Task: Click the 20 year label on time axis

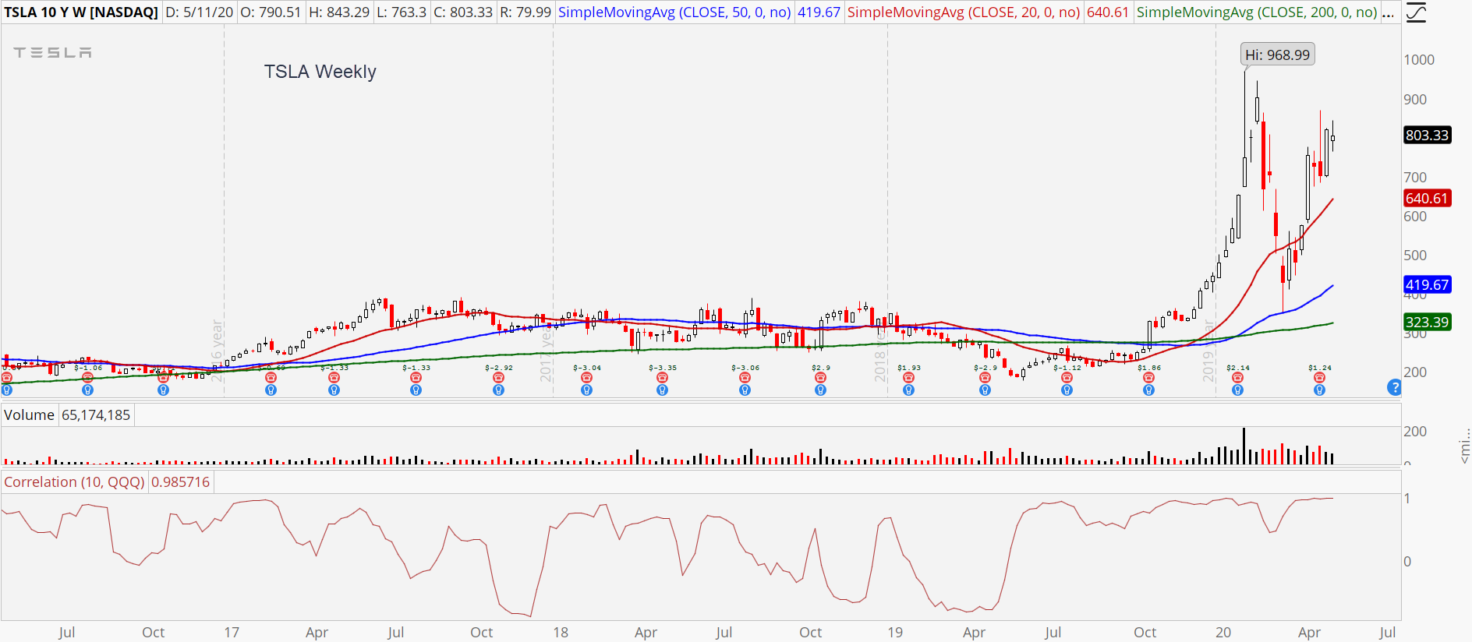Action: [x=1223, y=633]
